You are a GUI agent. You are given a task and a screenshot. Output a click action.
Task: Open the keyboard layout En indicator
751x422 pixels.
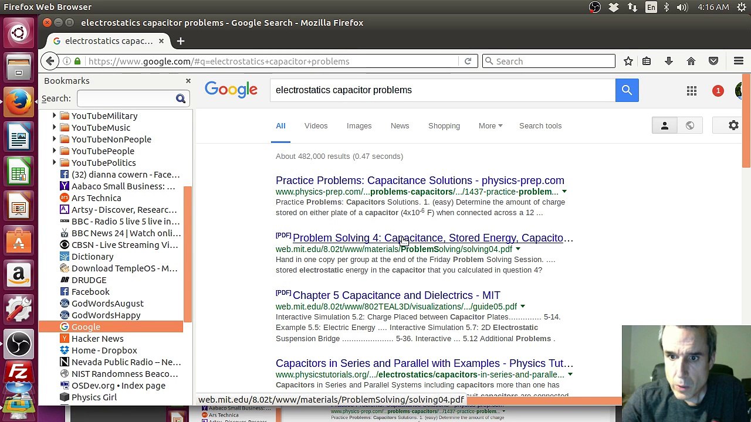[651, 7]
